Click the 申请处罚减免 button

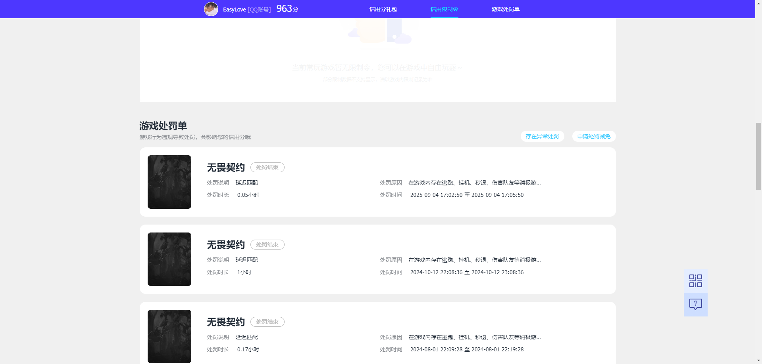tap(593, 136)
